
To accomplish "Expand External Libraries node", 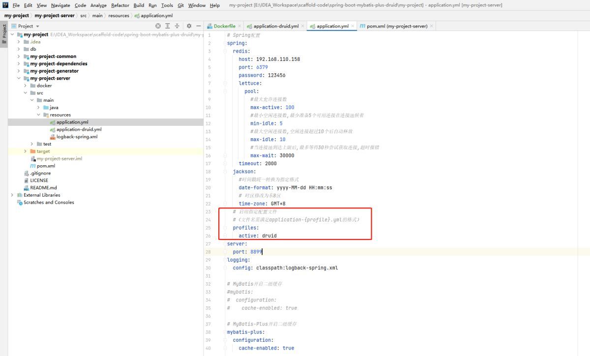I will click(12, 195).
